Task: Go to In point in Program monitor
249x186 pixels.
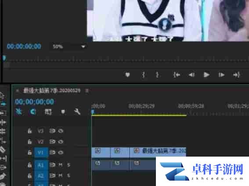Action: [177, 75]
